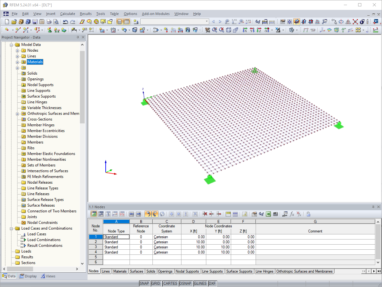
Task: Click the Save file icon
Action: click(x=35, y=22)
